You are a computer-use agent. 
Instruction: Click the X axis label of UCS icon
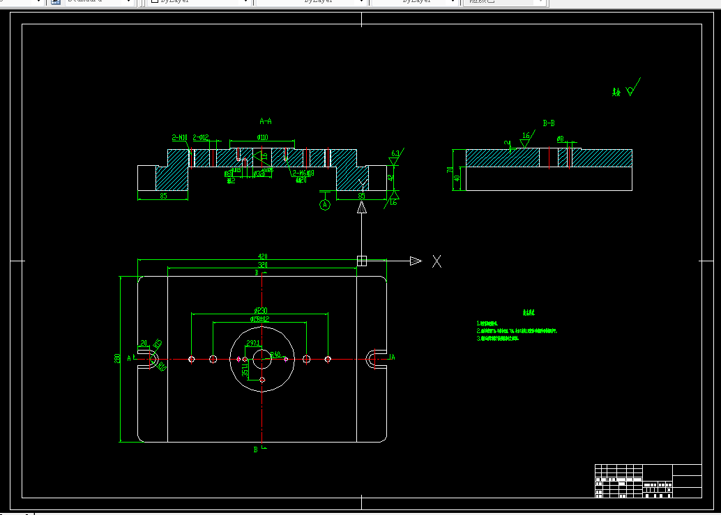point(437,261)
